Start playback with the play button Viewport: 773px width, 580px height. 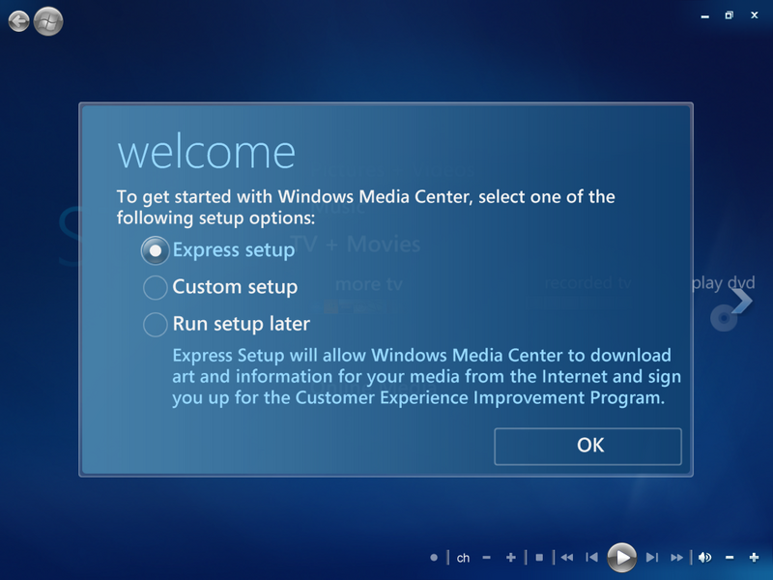point(621,558)
